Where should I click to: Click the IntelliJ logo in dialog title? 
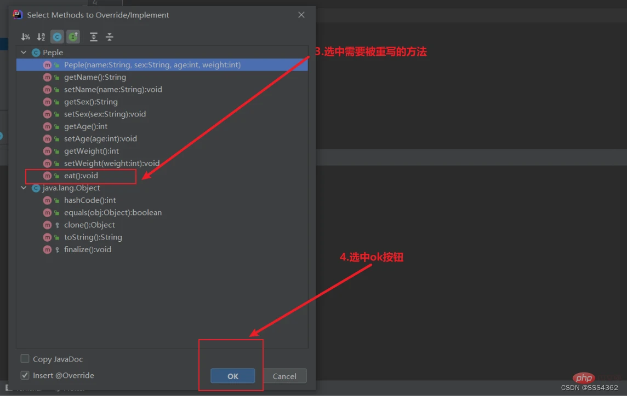(18, 15)
